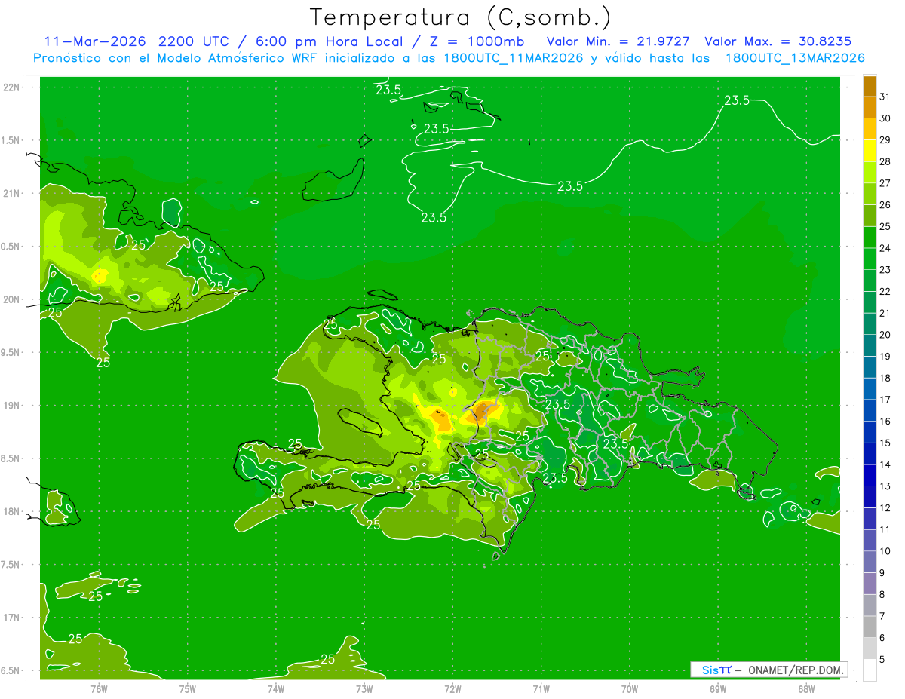Viewport: 905px width, 699px height.
Task: Click the 'SisTT - ONAMET/REP.DOM.' credit label
Action: pos(769,670)
